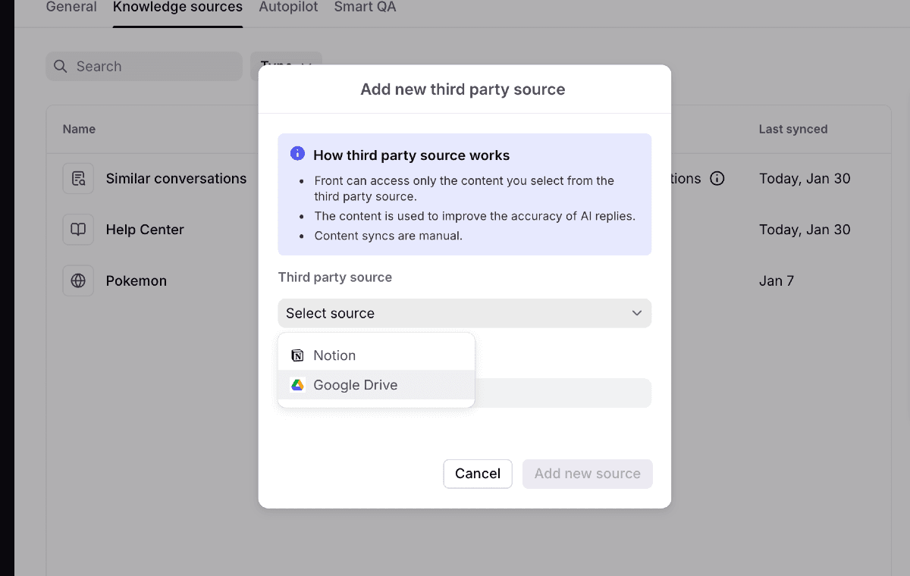Click the Name column header

coord(79,129)
